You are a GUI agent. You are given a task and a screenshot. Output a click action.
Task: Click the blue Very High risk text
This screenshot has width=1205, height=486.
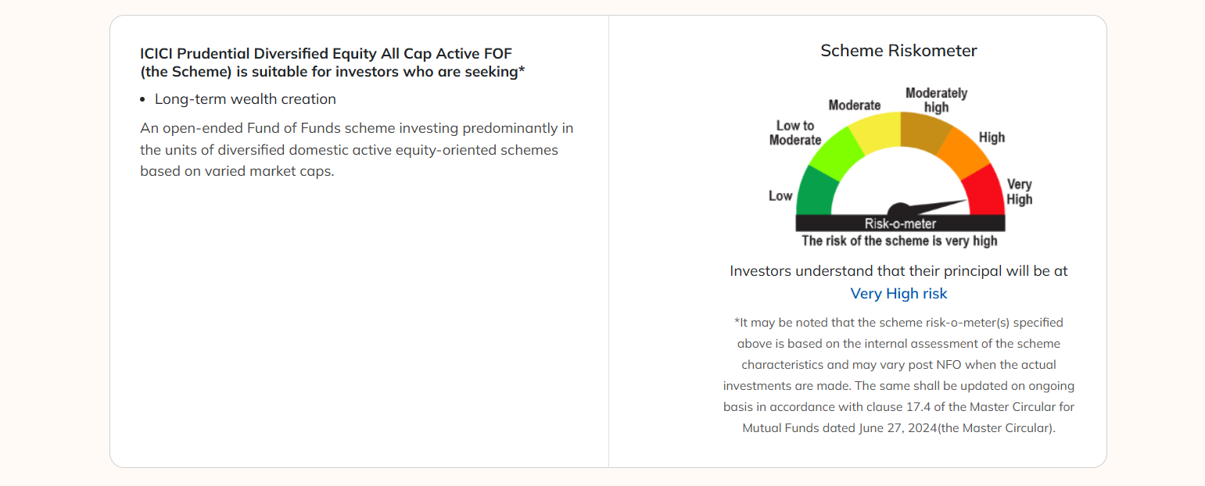pyautogui.click(x=898, y=294)
